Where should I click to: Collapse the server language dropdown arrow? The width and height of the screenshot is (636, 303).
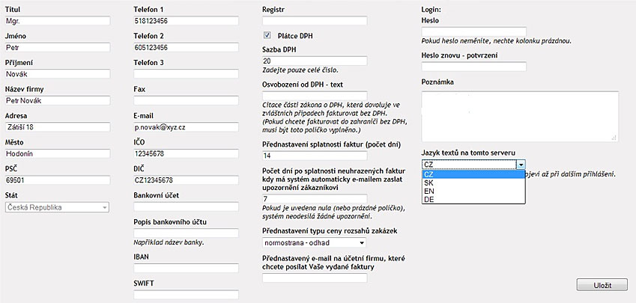[x=521, y=164]
